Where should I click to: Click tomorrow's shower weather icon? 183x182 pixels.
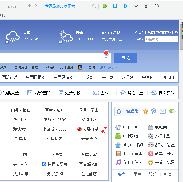click(x=66, y=36)
